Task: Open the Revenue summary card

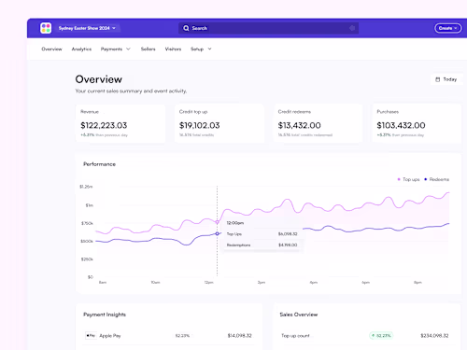Action: click(120, 123)
